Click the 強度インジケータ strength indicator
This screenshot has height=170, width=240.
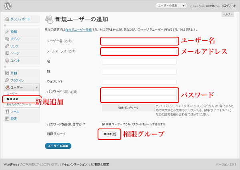click(128, 108)
